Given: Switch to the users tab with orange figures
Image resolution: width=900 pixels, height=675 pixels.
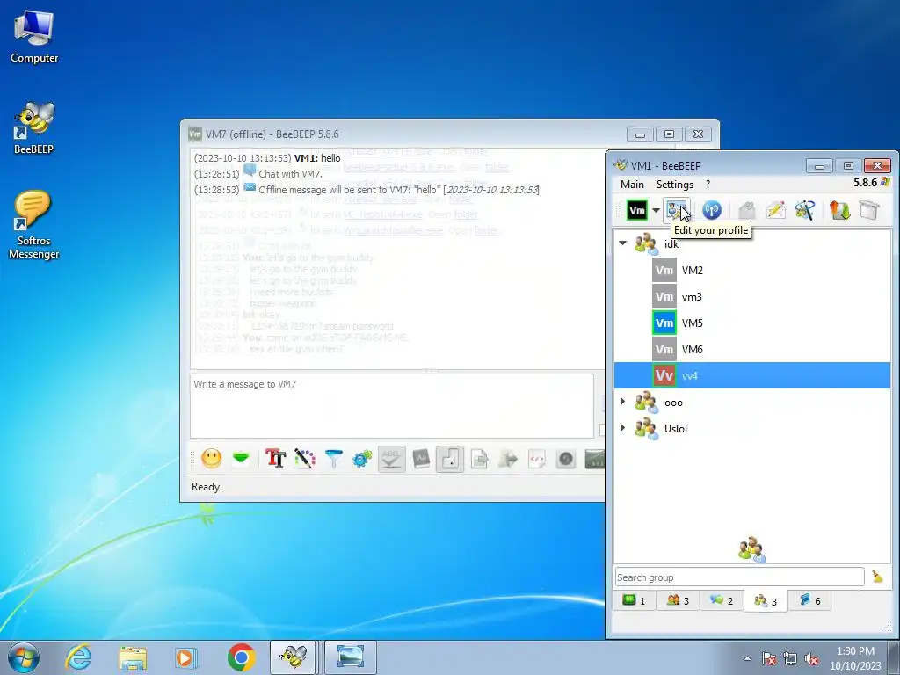Looking at the screenshot, I should coord(678,600).
